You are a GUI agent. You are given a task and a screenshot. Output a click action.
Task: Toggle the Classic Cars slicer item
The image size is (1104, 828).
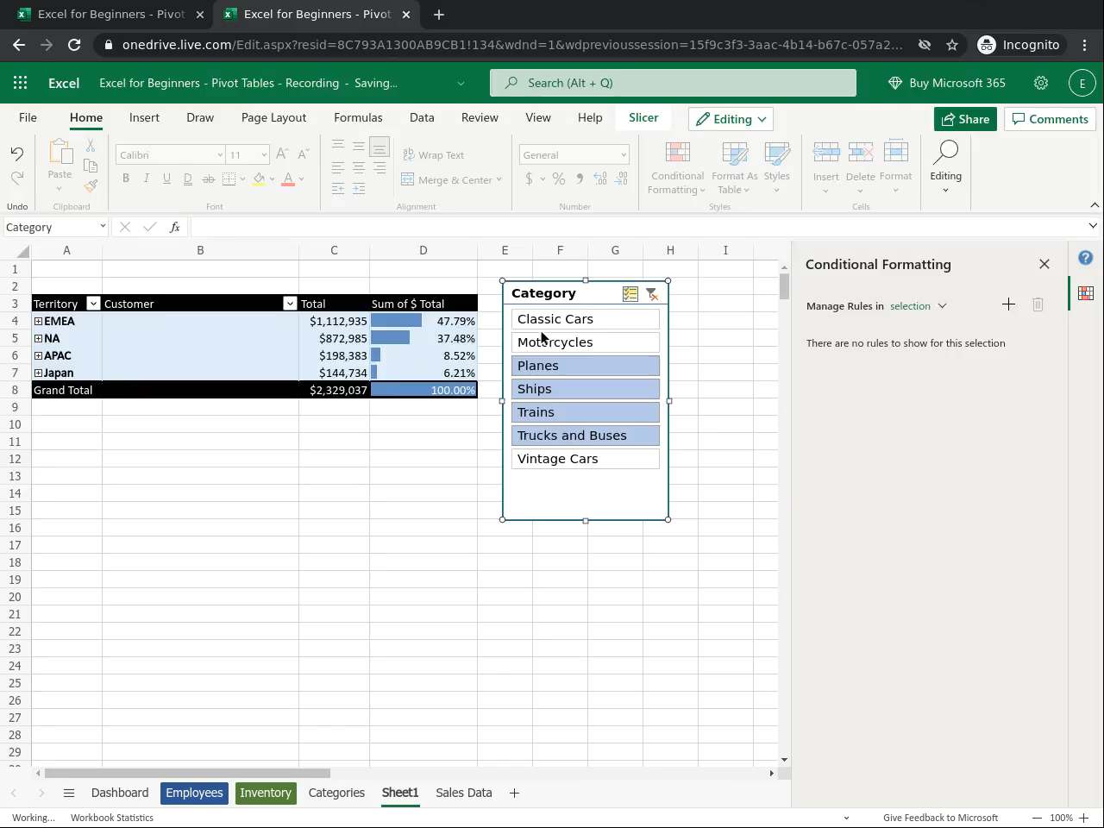(x=585, y=319)
